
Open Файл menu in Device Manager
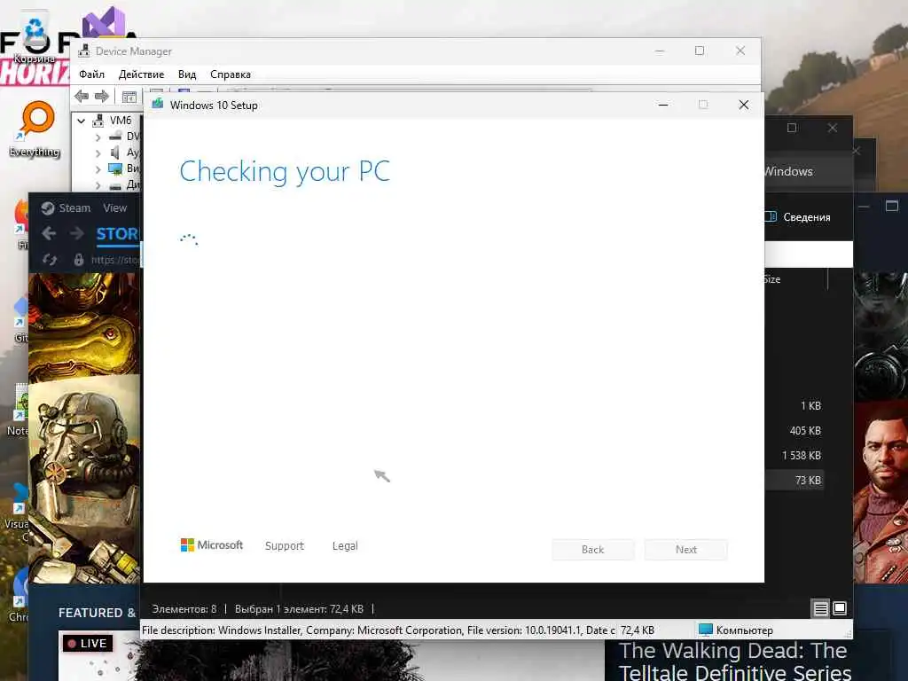tap(91, 74)
